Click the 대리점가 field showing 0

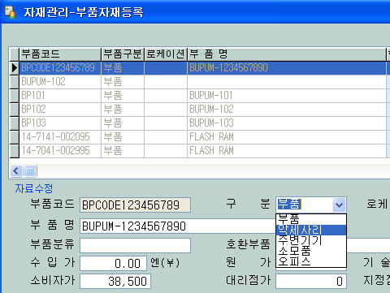311,281
